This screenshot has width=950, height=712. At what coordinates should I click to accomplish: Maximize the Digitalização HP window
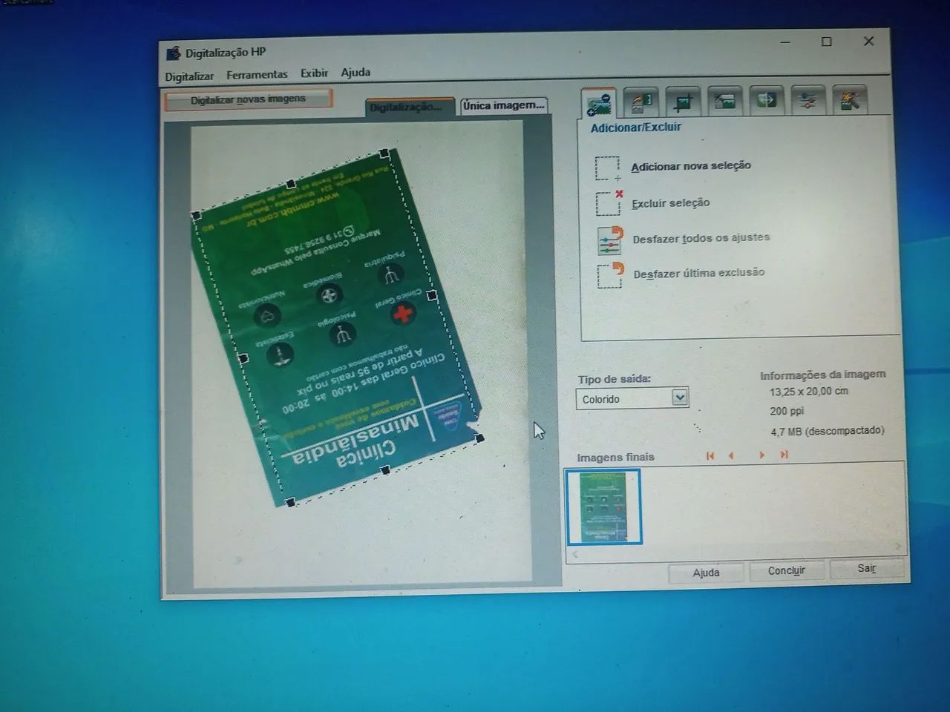pyautogui.click(x=826, y=42)
